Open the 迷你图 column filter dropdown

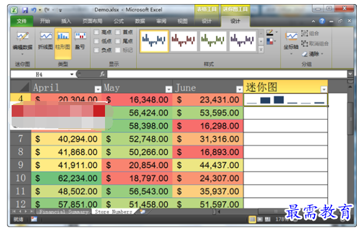tap(324, 89)
